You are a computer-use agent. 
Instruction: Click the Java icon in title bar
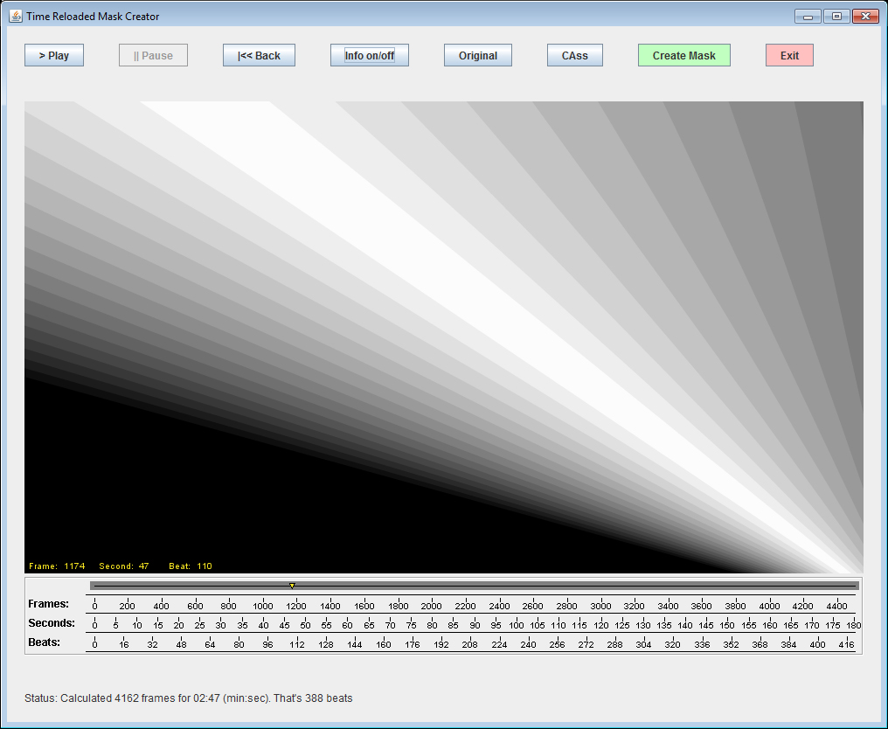click(15, 16)
